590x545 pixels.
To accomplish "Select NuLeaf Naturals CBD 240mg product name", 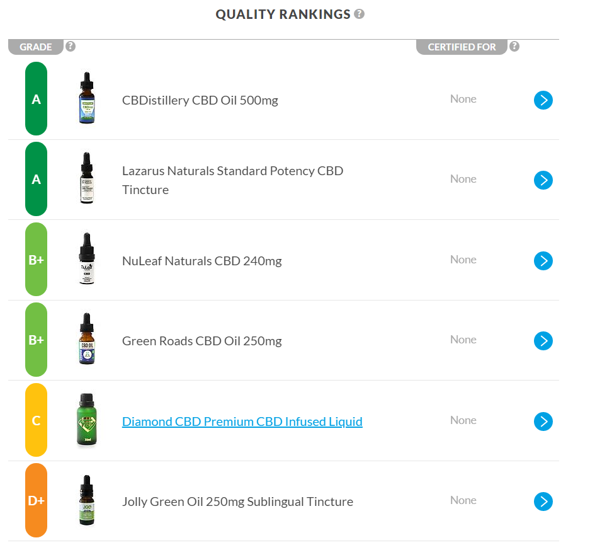I will (202, 261).
